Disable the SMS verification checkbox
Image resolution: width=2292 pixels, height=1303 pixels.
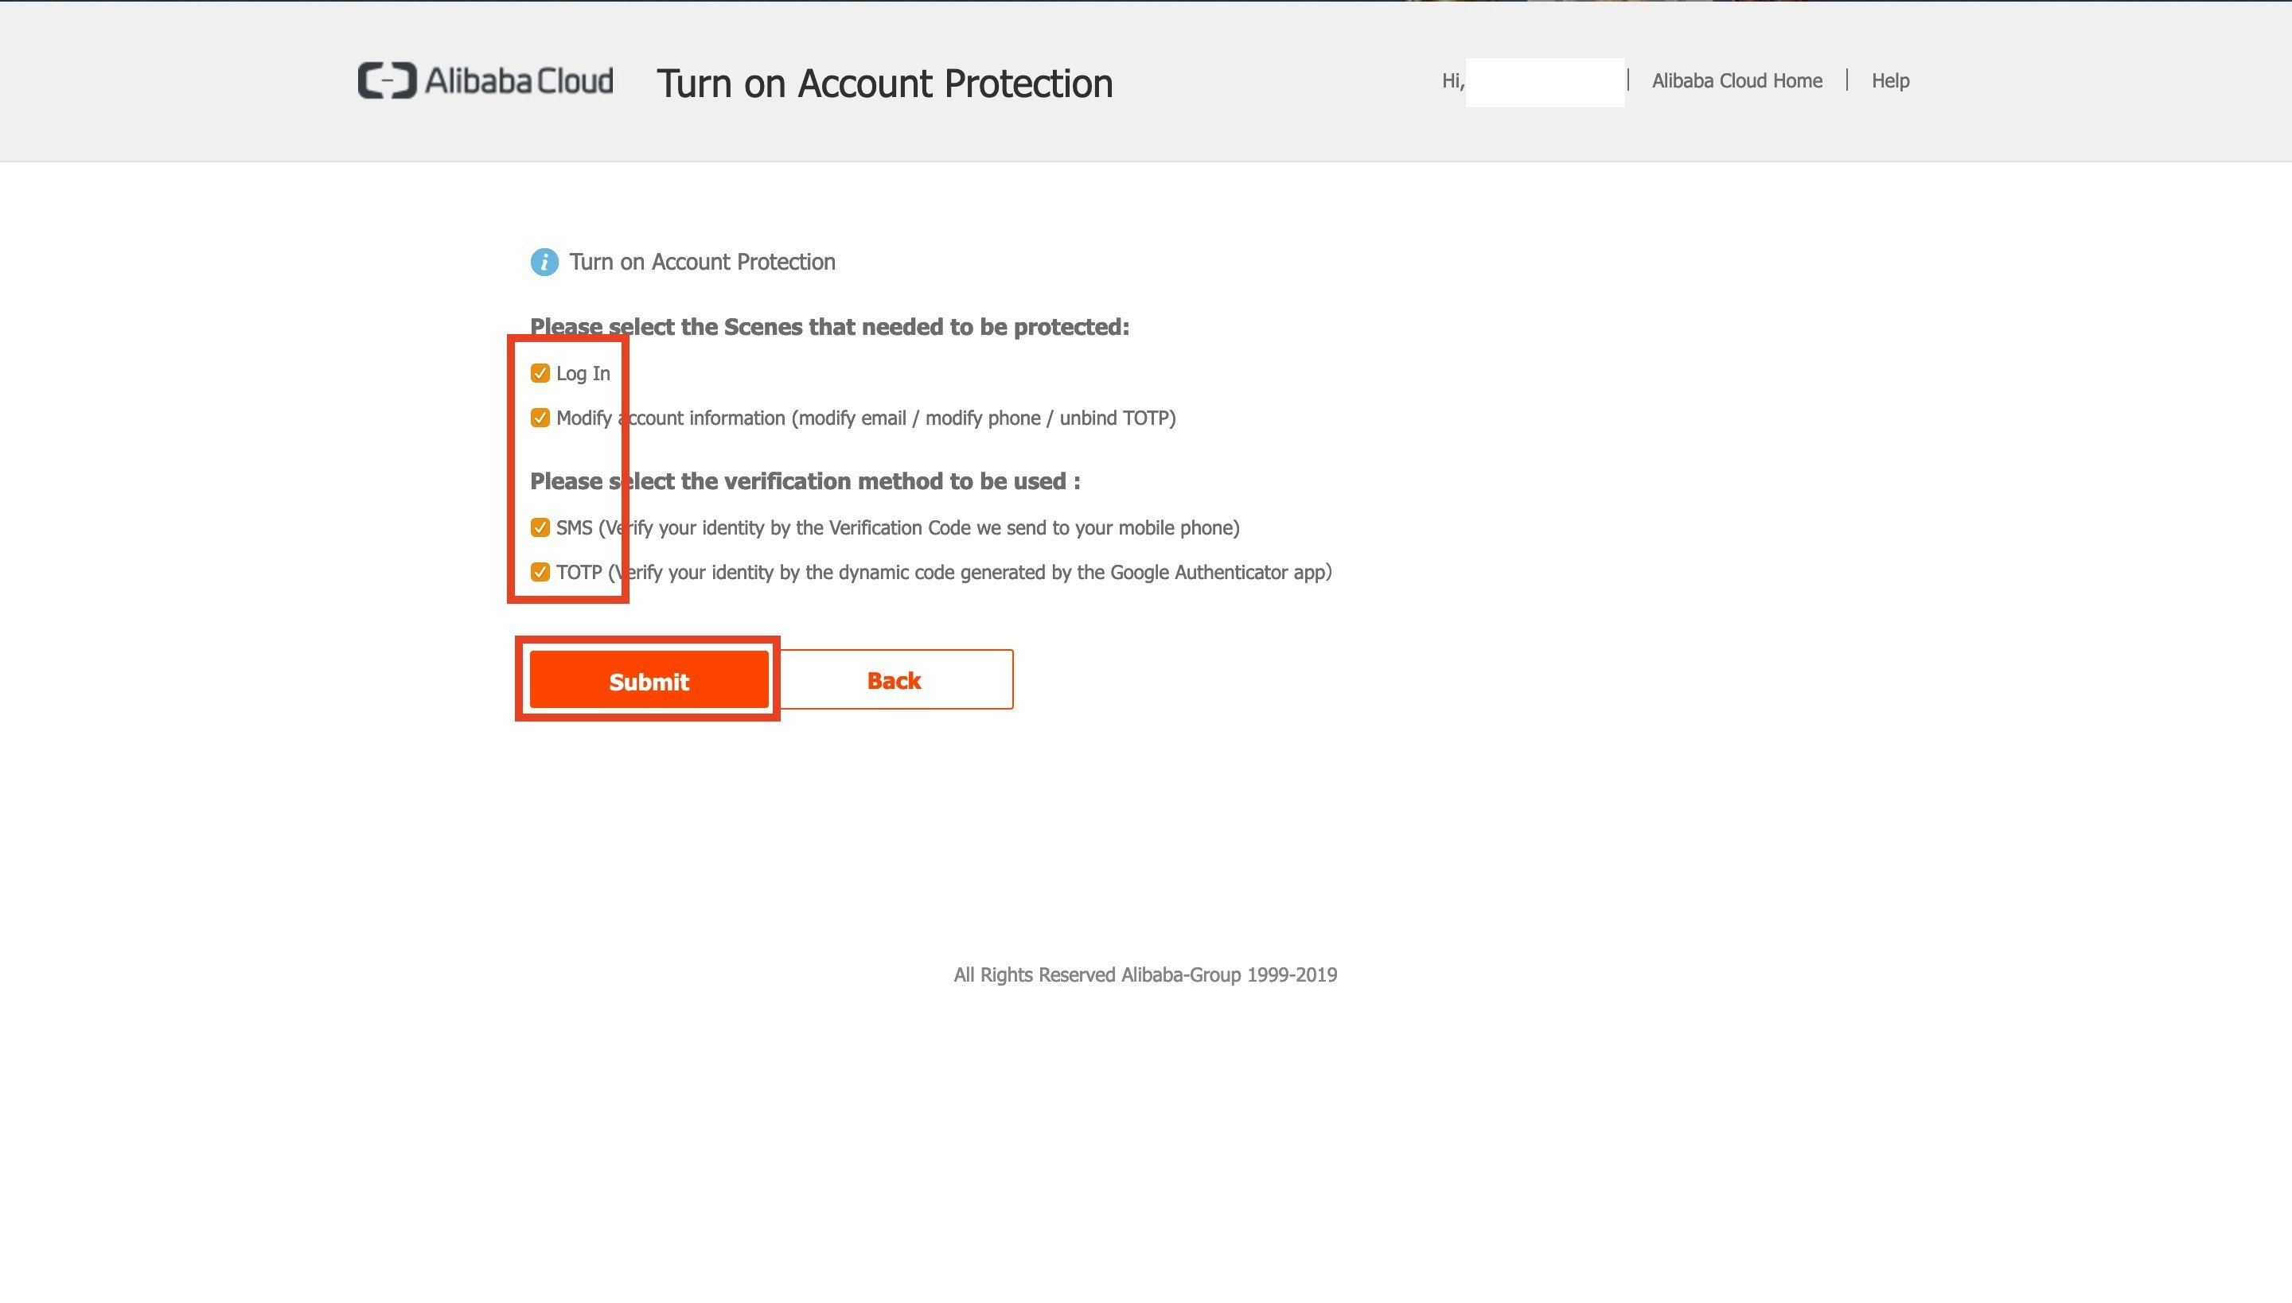tap(540, 528)
